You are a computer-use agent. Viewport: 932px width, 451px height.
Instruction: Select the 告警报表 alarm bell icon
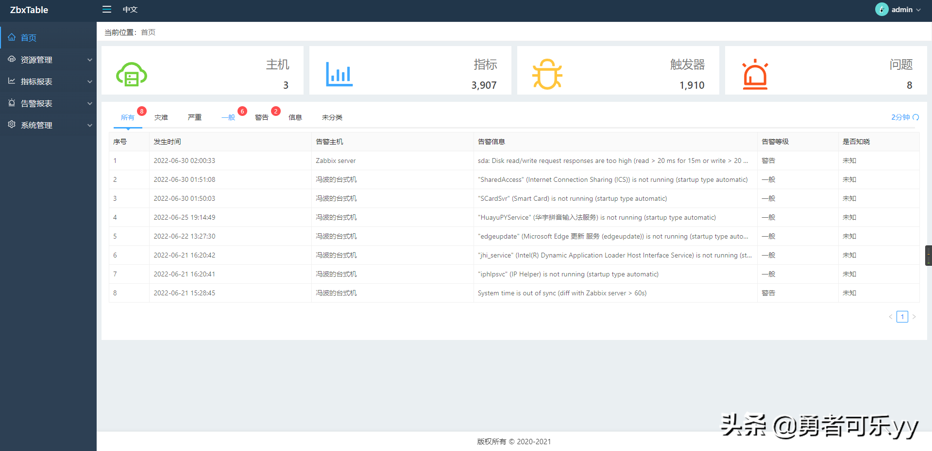click(12, 103)
